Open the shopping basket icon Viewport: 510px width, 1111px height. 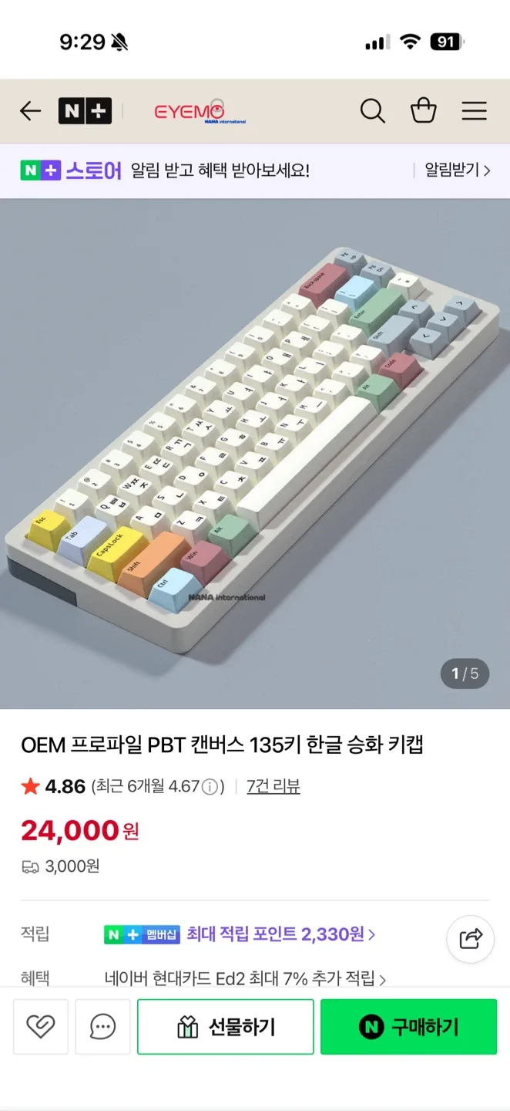tap(424, 111)
